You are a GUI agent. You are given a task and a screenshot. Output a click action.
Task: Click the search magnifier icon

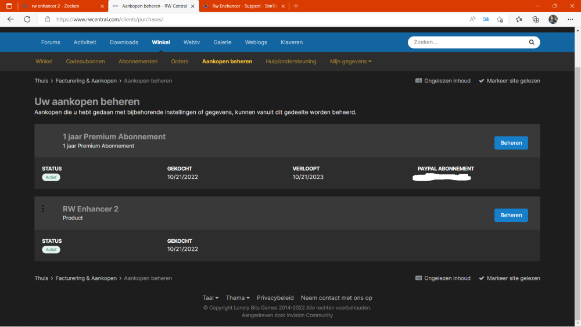pyautogui.click(x=531, y=42)
